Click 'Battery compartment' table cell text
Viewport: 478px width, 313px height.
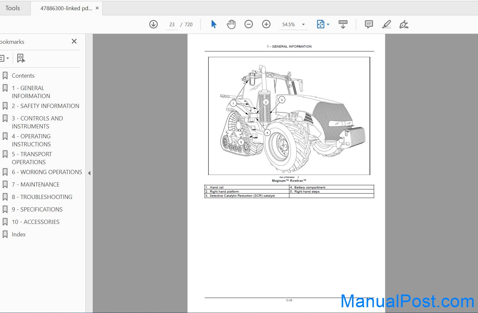coord(310,187)
